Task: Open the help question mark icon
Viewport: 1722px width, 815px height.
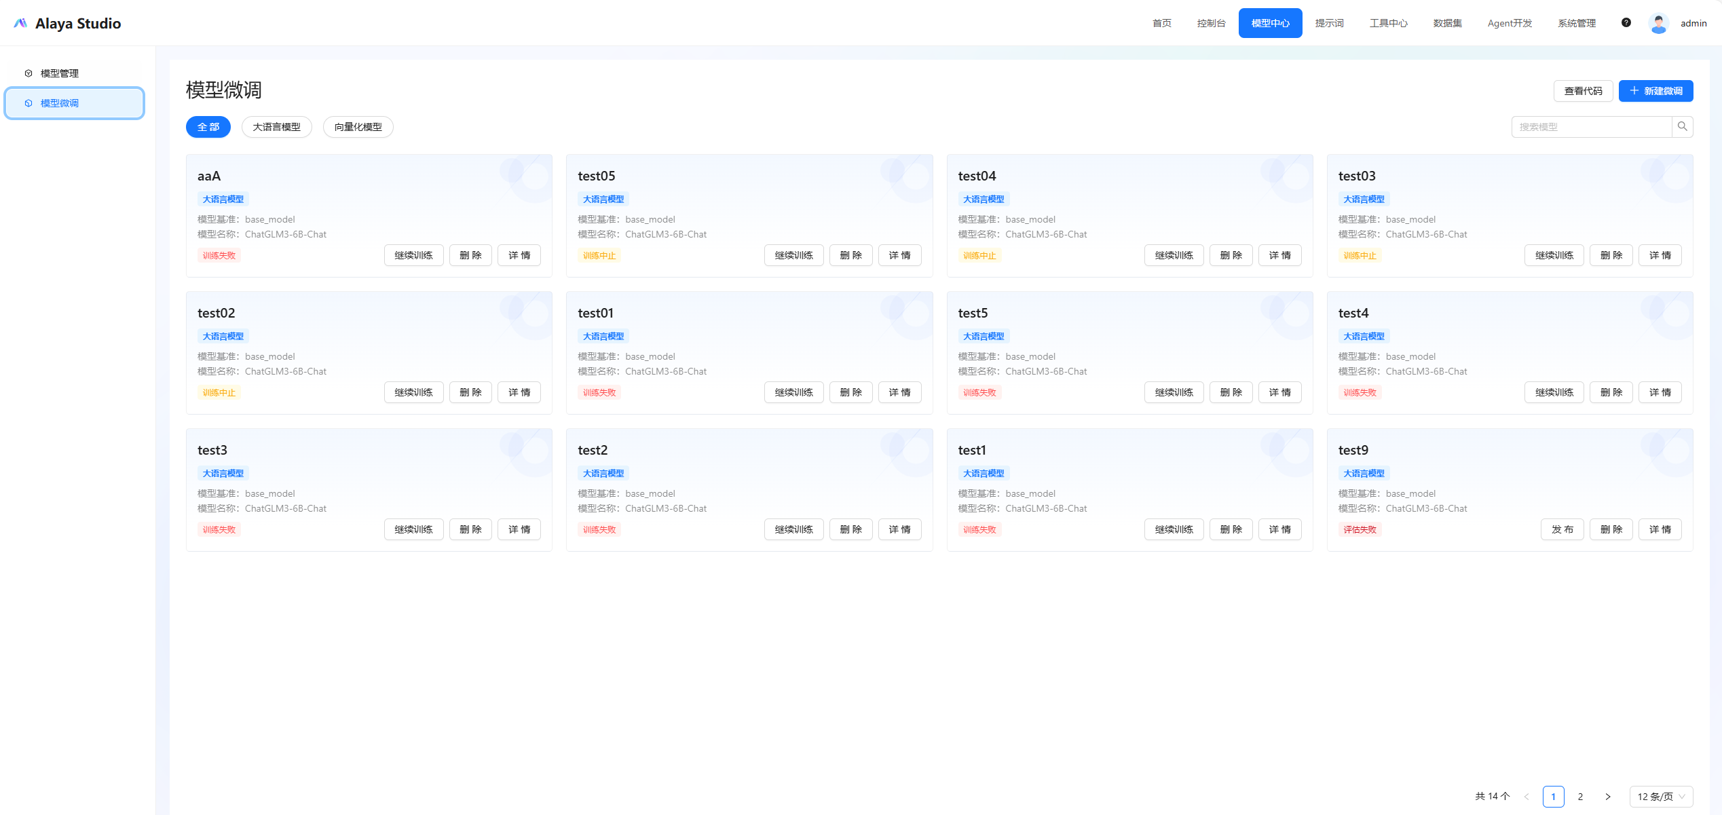Action: (x=1626, y=22)
